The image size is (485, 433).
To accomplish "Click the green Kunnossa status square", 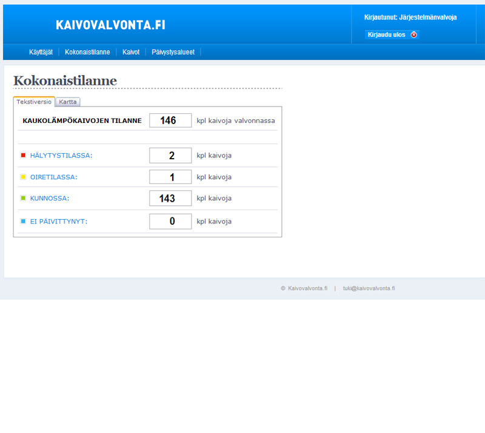I will coord(23,198).
